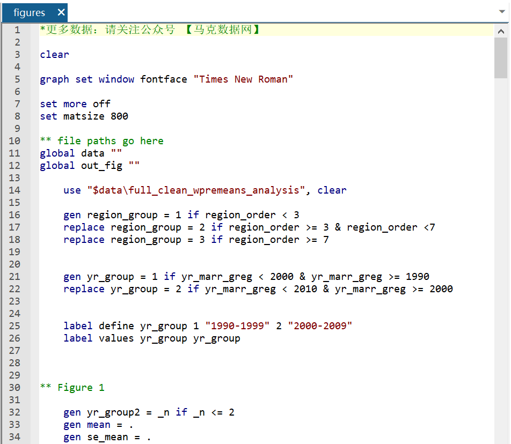
Task: Click "$data\full_clean_wpremeans_analysis" string
Action: 196,190
